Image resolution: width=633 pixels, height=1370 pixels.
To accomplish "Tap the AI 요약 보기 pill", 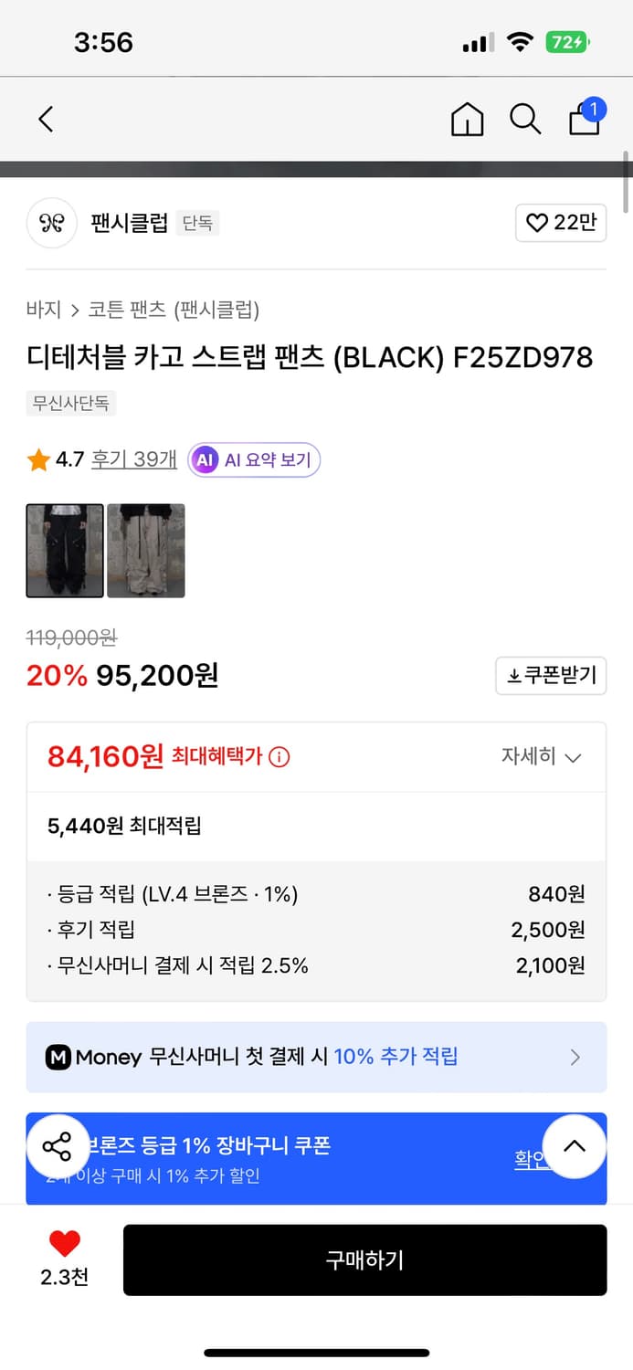I will pyautogui.click(x=253, y=460).
